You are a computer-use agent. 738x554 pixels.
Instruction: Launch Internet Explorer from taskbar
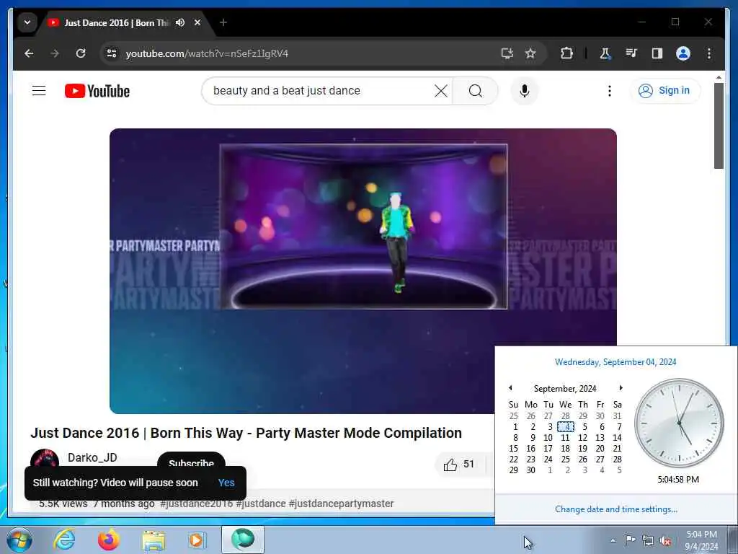coord(64,540)
